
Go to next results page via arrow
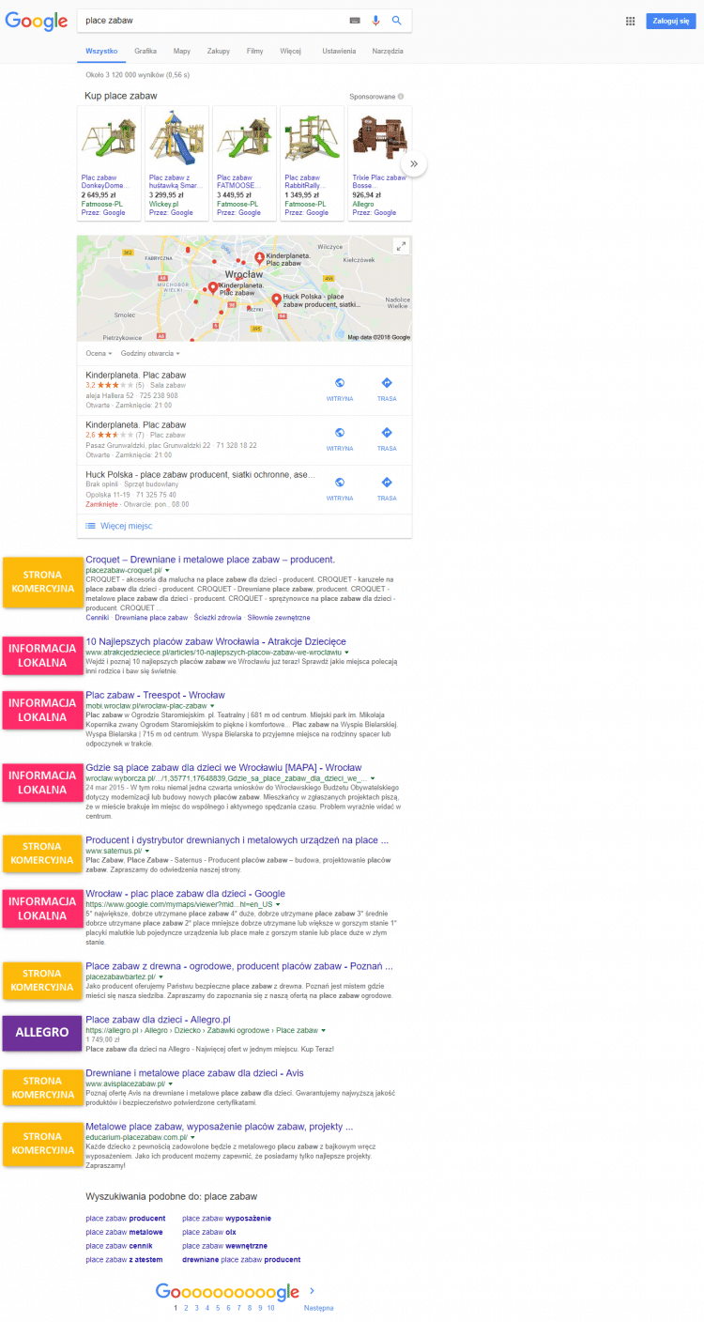tap(312, 1291)
